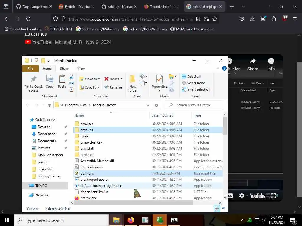Click Select none in ribbon
The height and width of the screenshot is (226, 302).
[193, 83]
